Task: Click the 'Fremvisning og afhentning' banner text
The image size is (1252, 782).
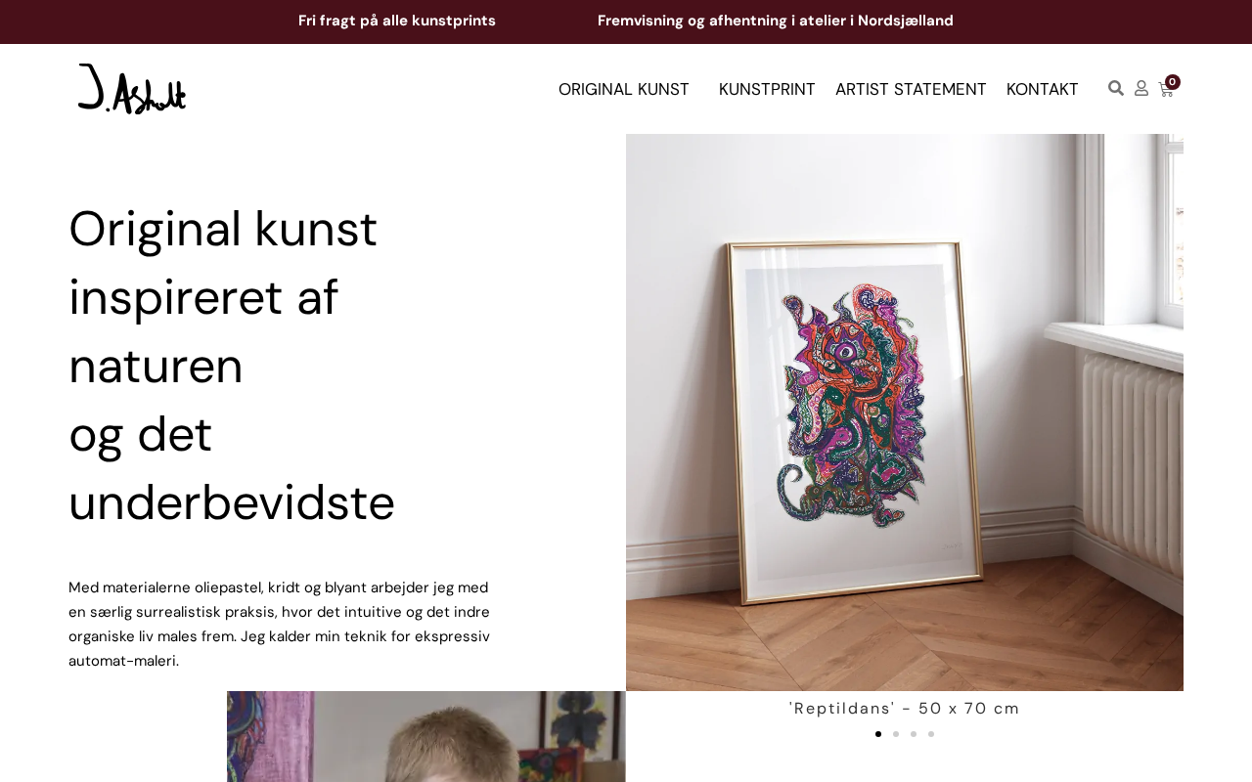Action: [776, 21]
